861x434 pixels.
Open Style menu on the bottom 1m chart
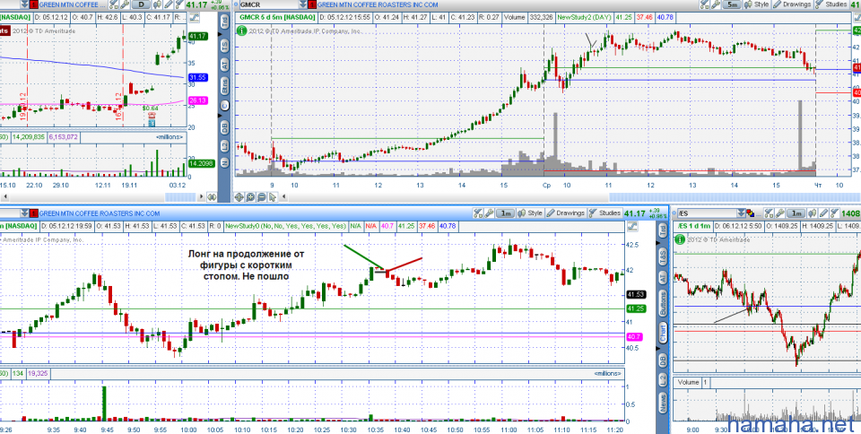point(530,213)
